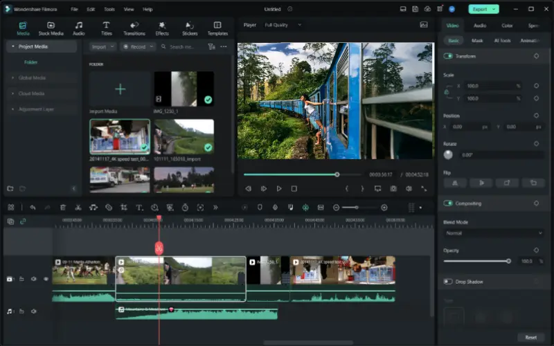Click the Scale X value field
Viewport: 554px width, 346px height.
(493, 86)
